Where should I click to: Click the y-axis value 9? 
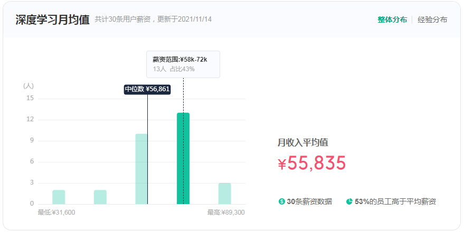pos(32,140)
